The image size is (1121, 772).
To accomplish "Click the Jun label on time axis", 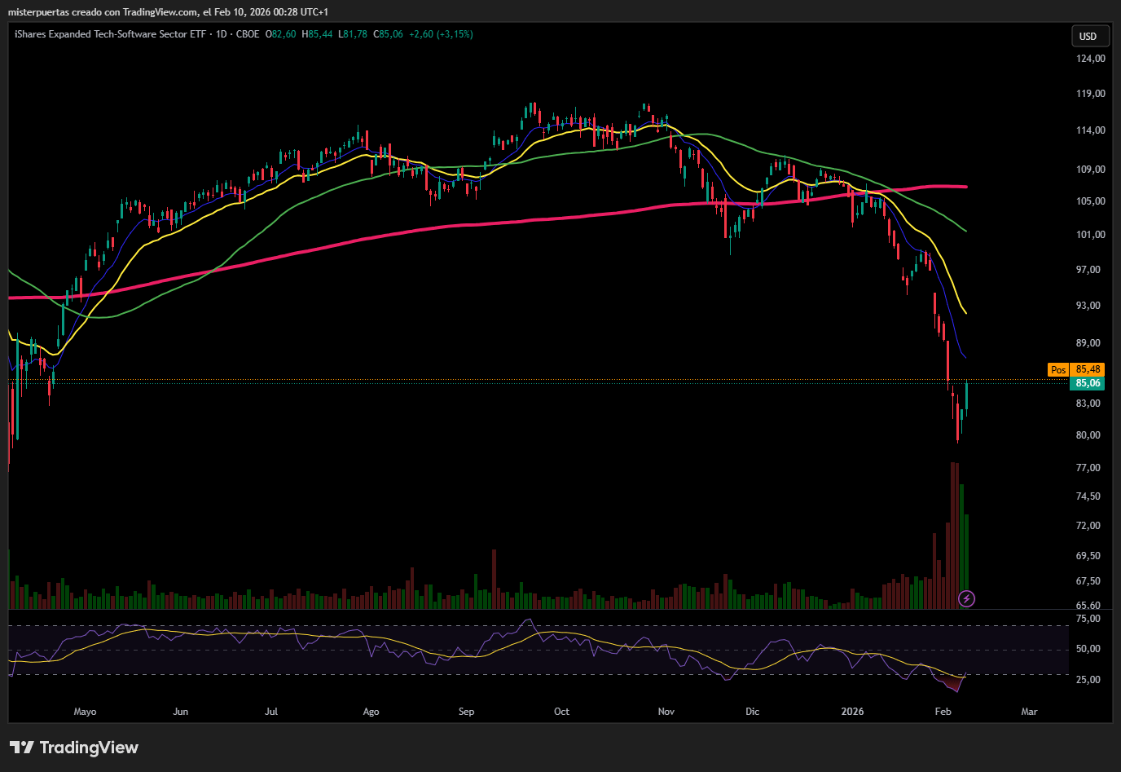I will coord(181,712).
